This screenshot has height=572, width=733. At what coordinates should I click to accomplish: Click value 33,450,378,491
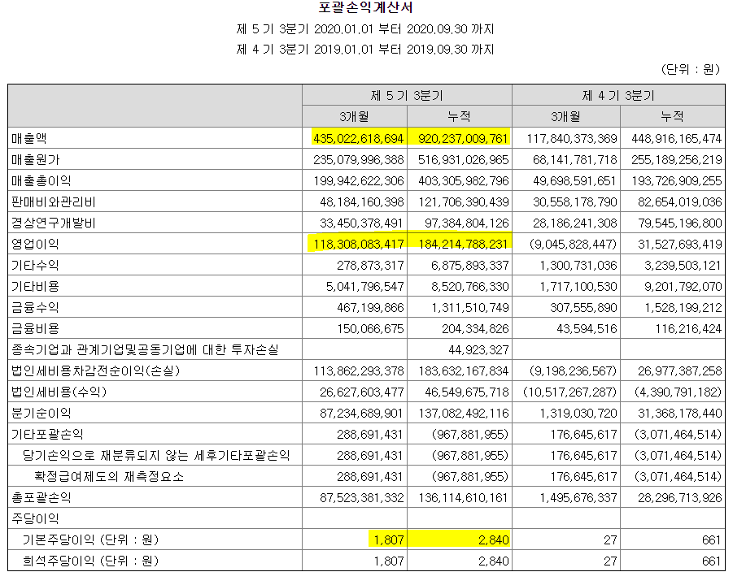pyautogui.click(x=362, y=223)
